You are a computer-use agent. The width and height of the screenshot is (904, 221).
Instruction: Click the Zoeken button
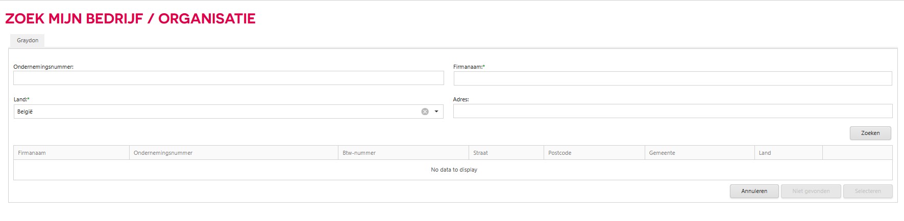pos(870,133)
